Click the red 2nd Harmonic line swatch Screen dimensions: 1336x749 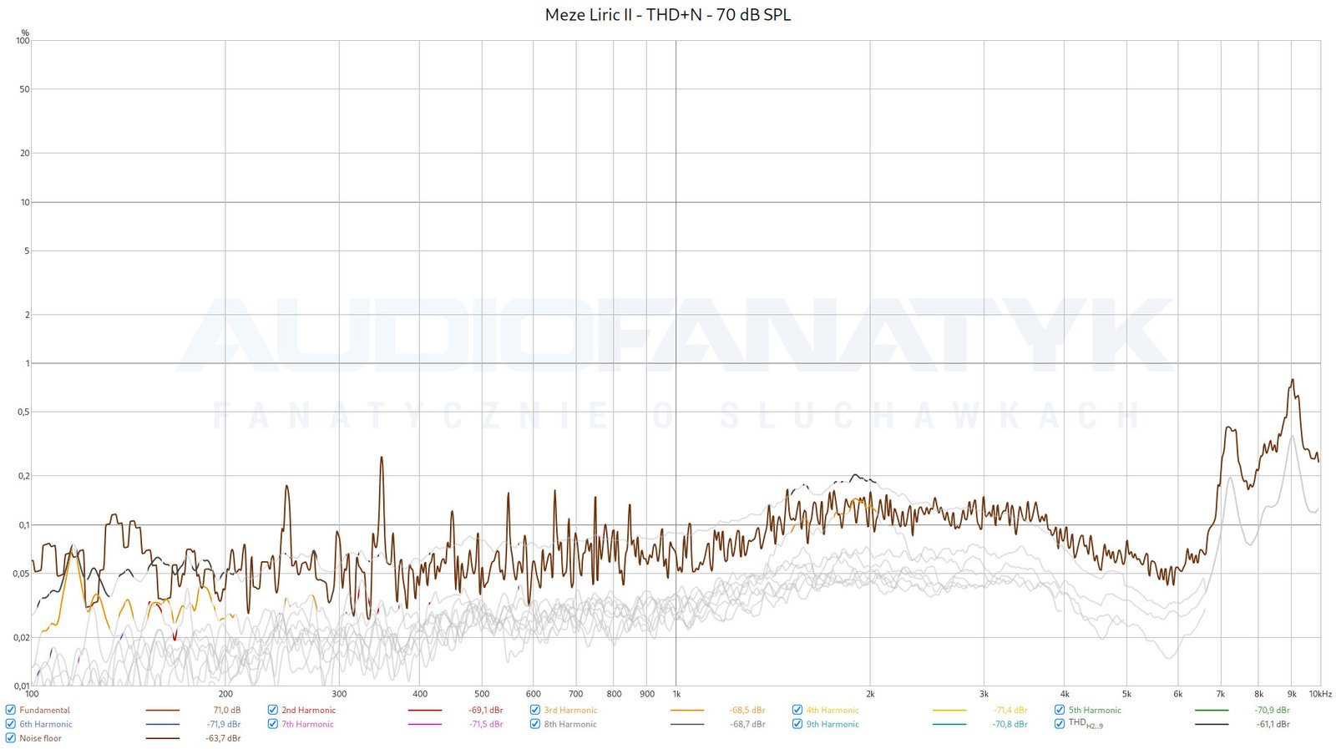point(425,711)
